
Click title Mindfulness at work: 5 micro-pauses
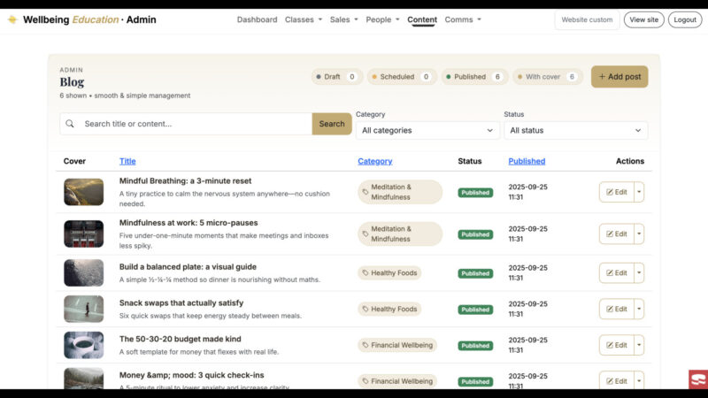[x=189, y=223]
